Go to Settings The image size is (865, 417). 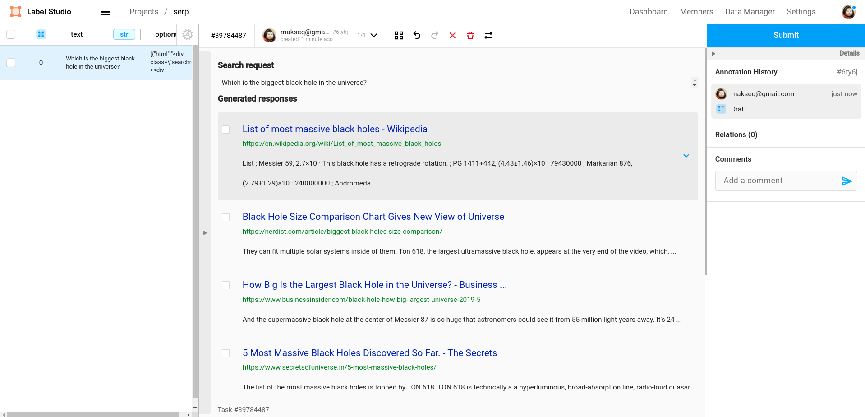[801, 12]
